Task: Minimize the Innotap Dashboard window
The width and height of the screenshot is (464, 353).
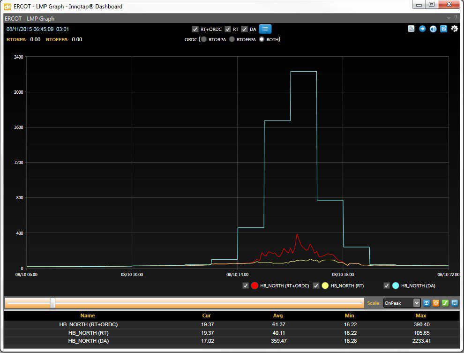Action: (x=419, y=4)
